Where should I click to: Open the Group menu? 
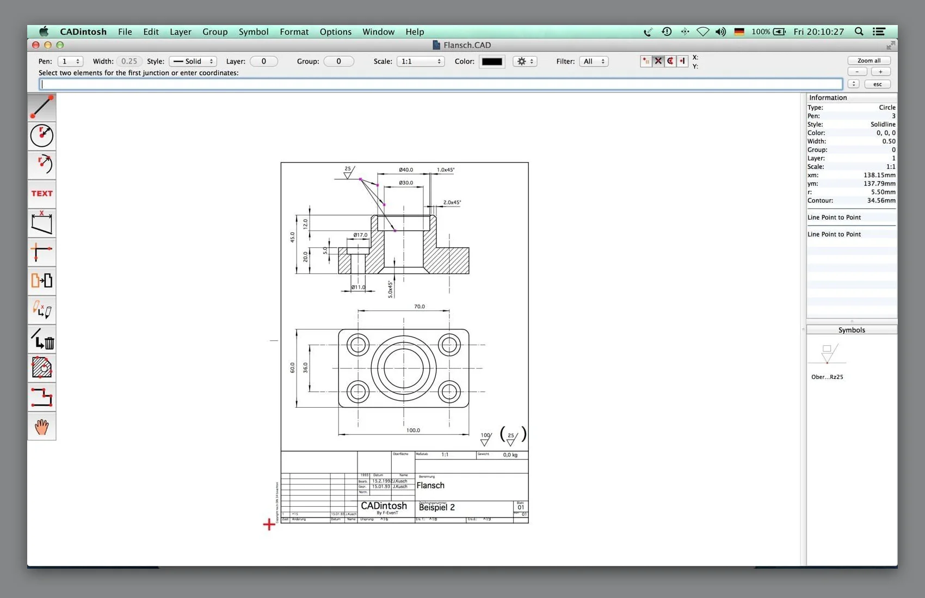tap(215, 32)
